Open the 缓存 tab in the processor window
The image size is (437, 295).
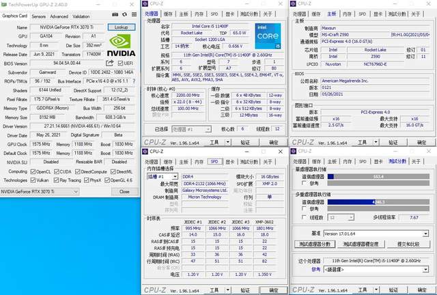tap(168, 14)
